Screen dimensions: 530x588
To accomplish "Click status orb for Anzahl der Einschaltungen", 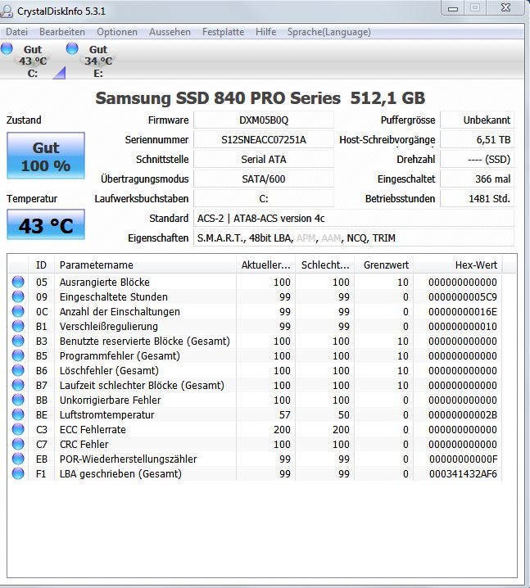I will tap(18, 311).
